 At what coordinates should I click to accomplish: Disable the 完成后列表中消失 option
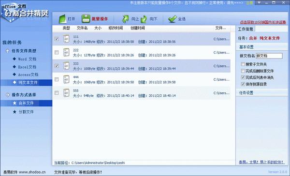click(243, 77)
